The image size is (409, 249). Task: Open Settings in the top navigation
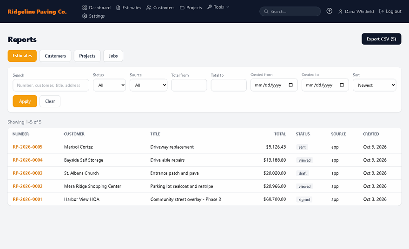(93, 16)
